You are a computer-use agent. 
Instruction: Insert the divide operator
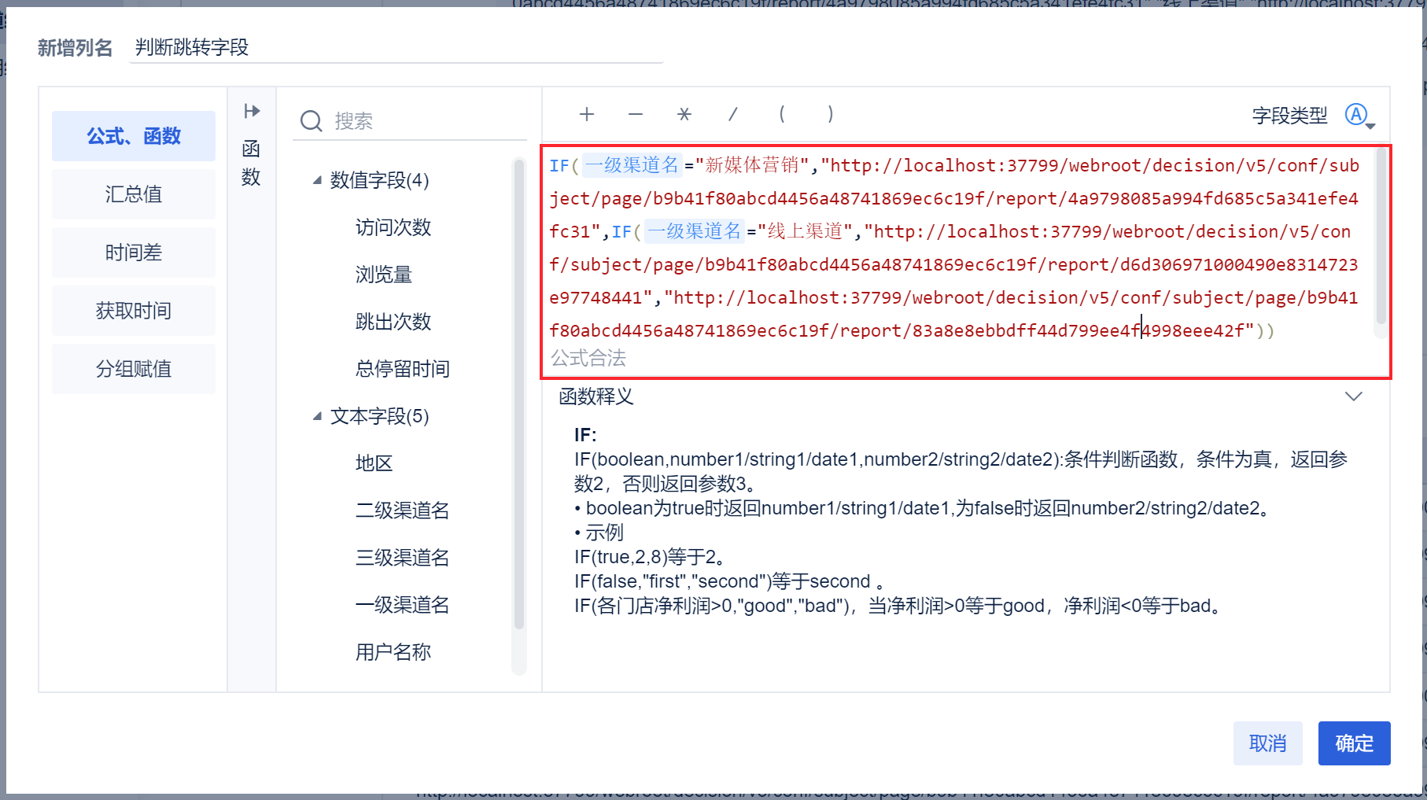pos(733,115)
